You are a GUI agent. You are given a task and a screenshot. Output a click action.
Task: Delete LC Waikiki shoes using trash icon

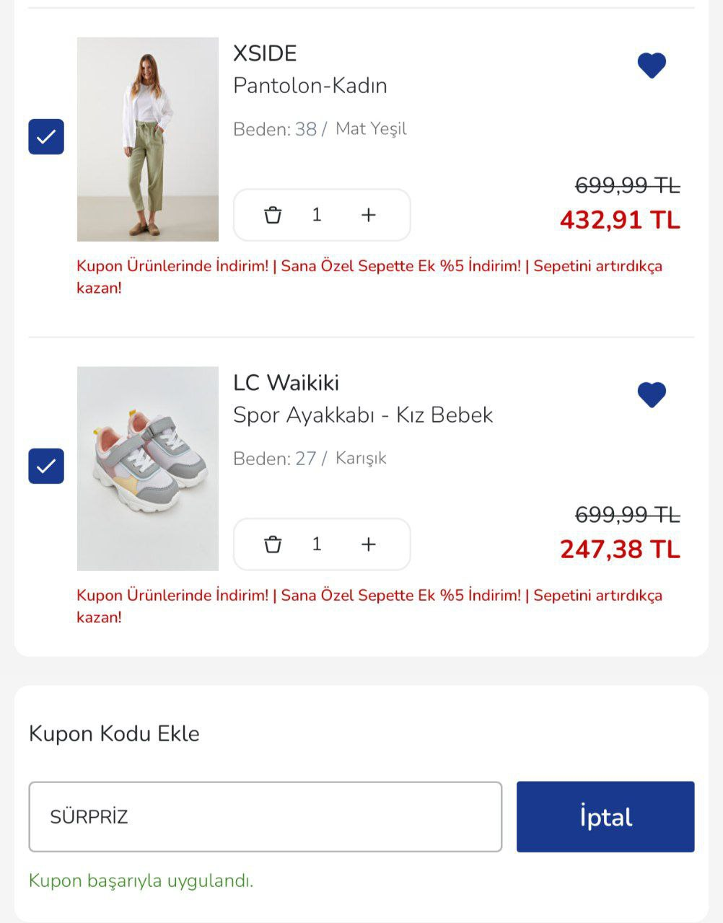tap(273, 544)
